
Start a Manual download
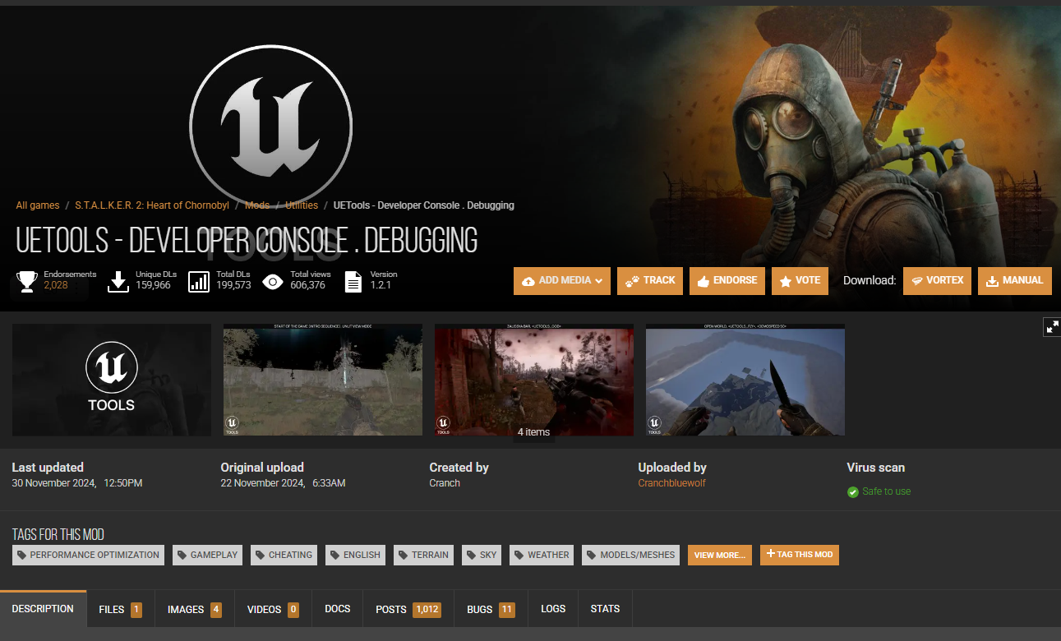pos(1015,281)
